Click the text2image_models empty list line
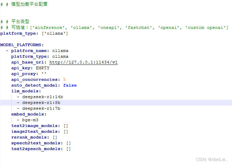The width and height of the screenshot is (232, 164). click(x=40, y=126)
